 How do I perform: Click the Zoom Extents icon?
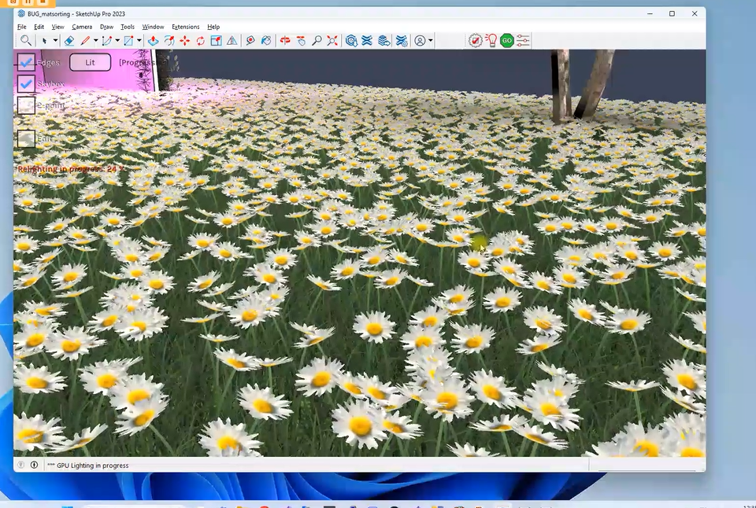coord(332,40)
